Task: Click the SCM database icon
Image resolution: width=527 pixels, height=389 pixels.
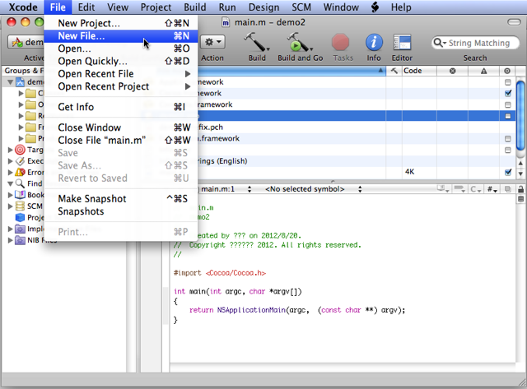Action: (x=20, y=206)
